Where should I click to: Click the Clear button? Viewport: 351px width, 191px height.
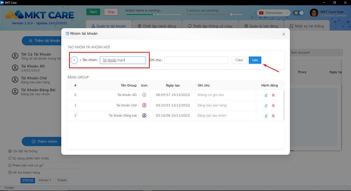(x=239, y=60)
